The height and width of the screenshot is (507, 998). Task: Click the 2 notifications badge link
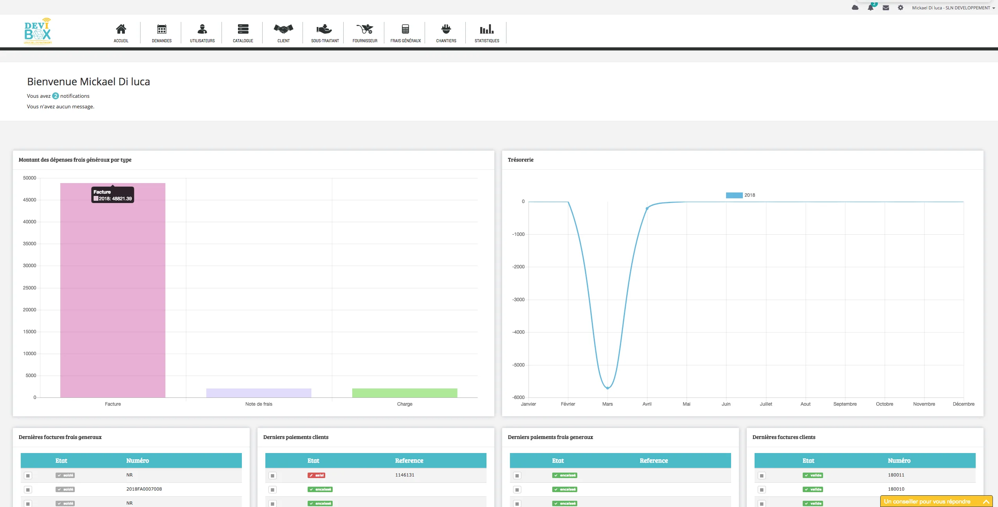click(56, 96)
